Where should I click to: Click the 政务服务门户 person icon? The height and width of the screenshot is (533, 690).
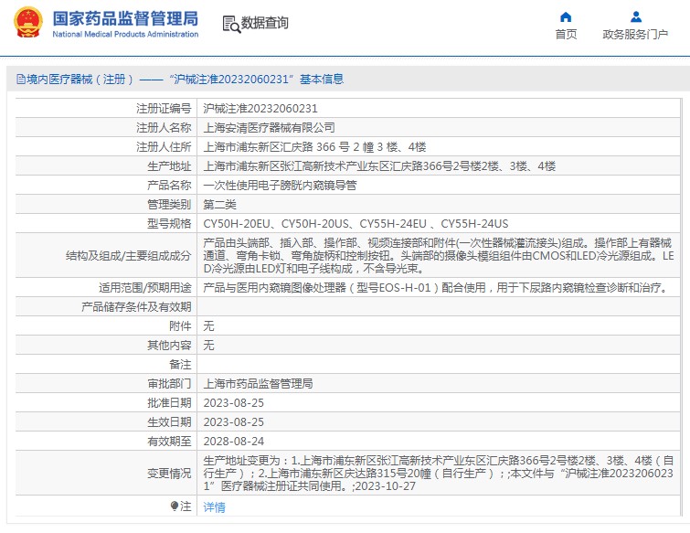[x=635, y=16]
